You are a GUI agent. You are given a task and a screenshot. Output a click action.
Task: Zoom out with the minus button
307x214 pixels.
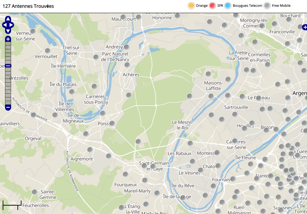coord(8,107)
